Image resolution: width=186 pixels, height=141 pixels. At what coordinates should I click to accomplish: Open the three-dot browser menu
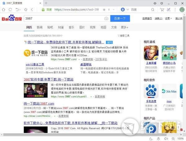(x=175, y=10)
